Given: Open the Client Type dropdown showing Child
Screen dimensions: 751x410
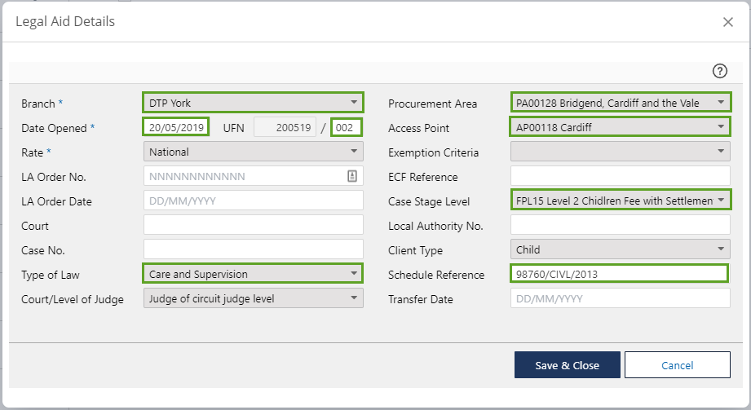Looking at the screenshot, I should [x=620, y=249].
